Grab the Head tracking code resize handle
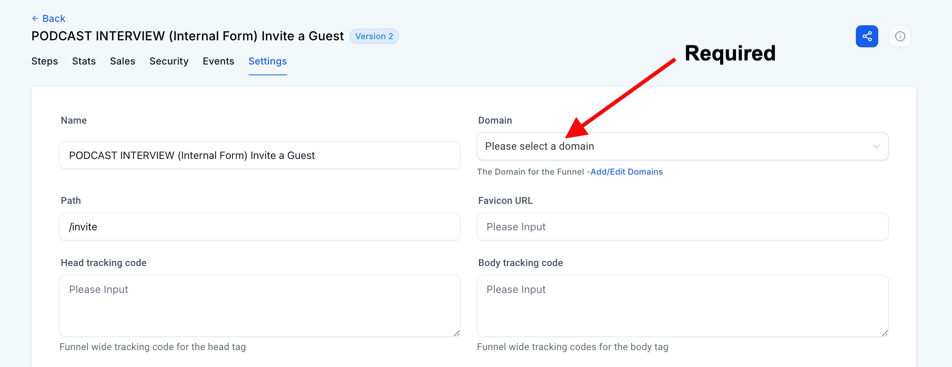 pos(457,333)
